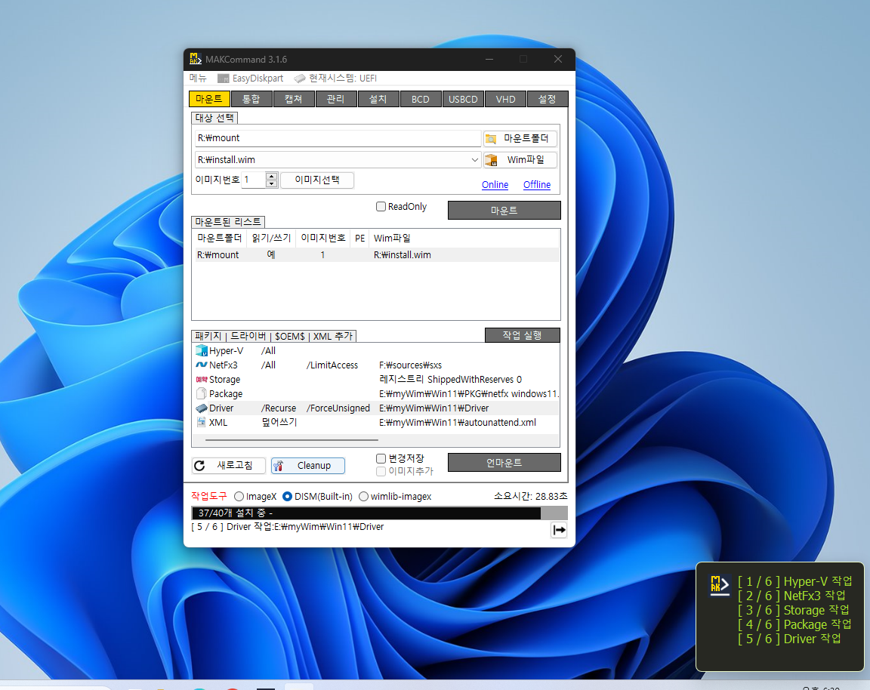This screenshot has height=690, width=870.
Task: Click the 마운트폴더 column header
Action: [x=220, y=238]
